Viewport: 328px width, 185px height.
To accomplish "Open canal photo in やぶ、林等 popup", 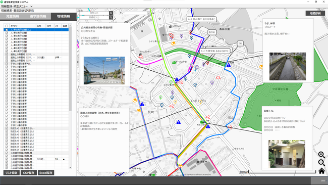I will (x=288, y=66).
